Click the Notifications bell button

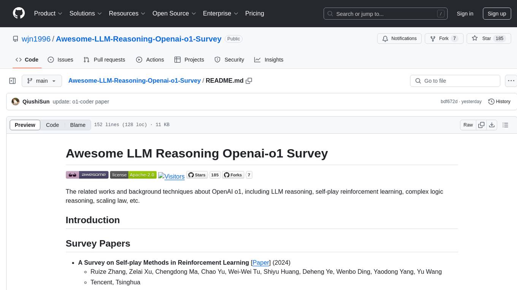pos(400,38)
